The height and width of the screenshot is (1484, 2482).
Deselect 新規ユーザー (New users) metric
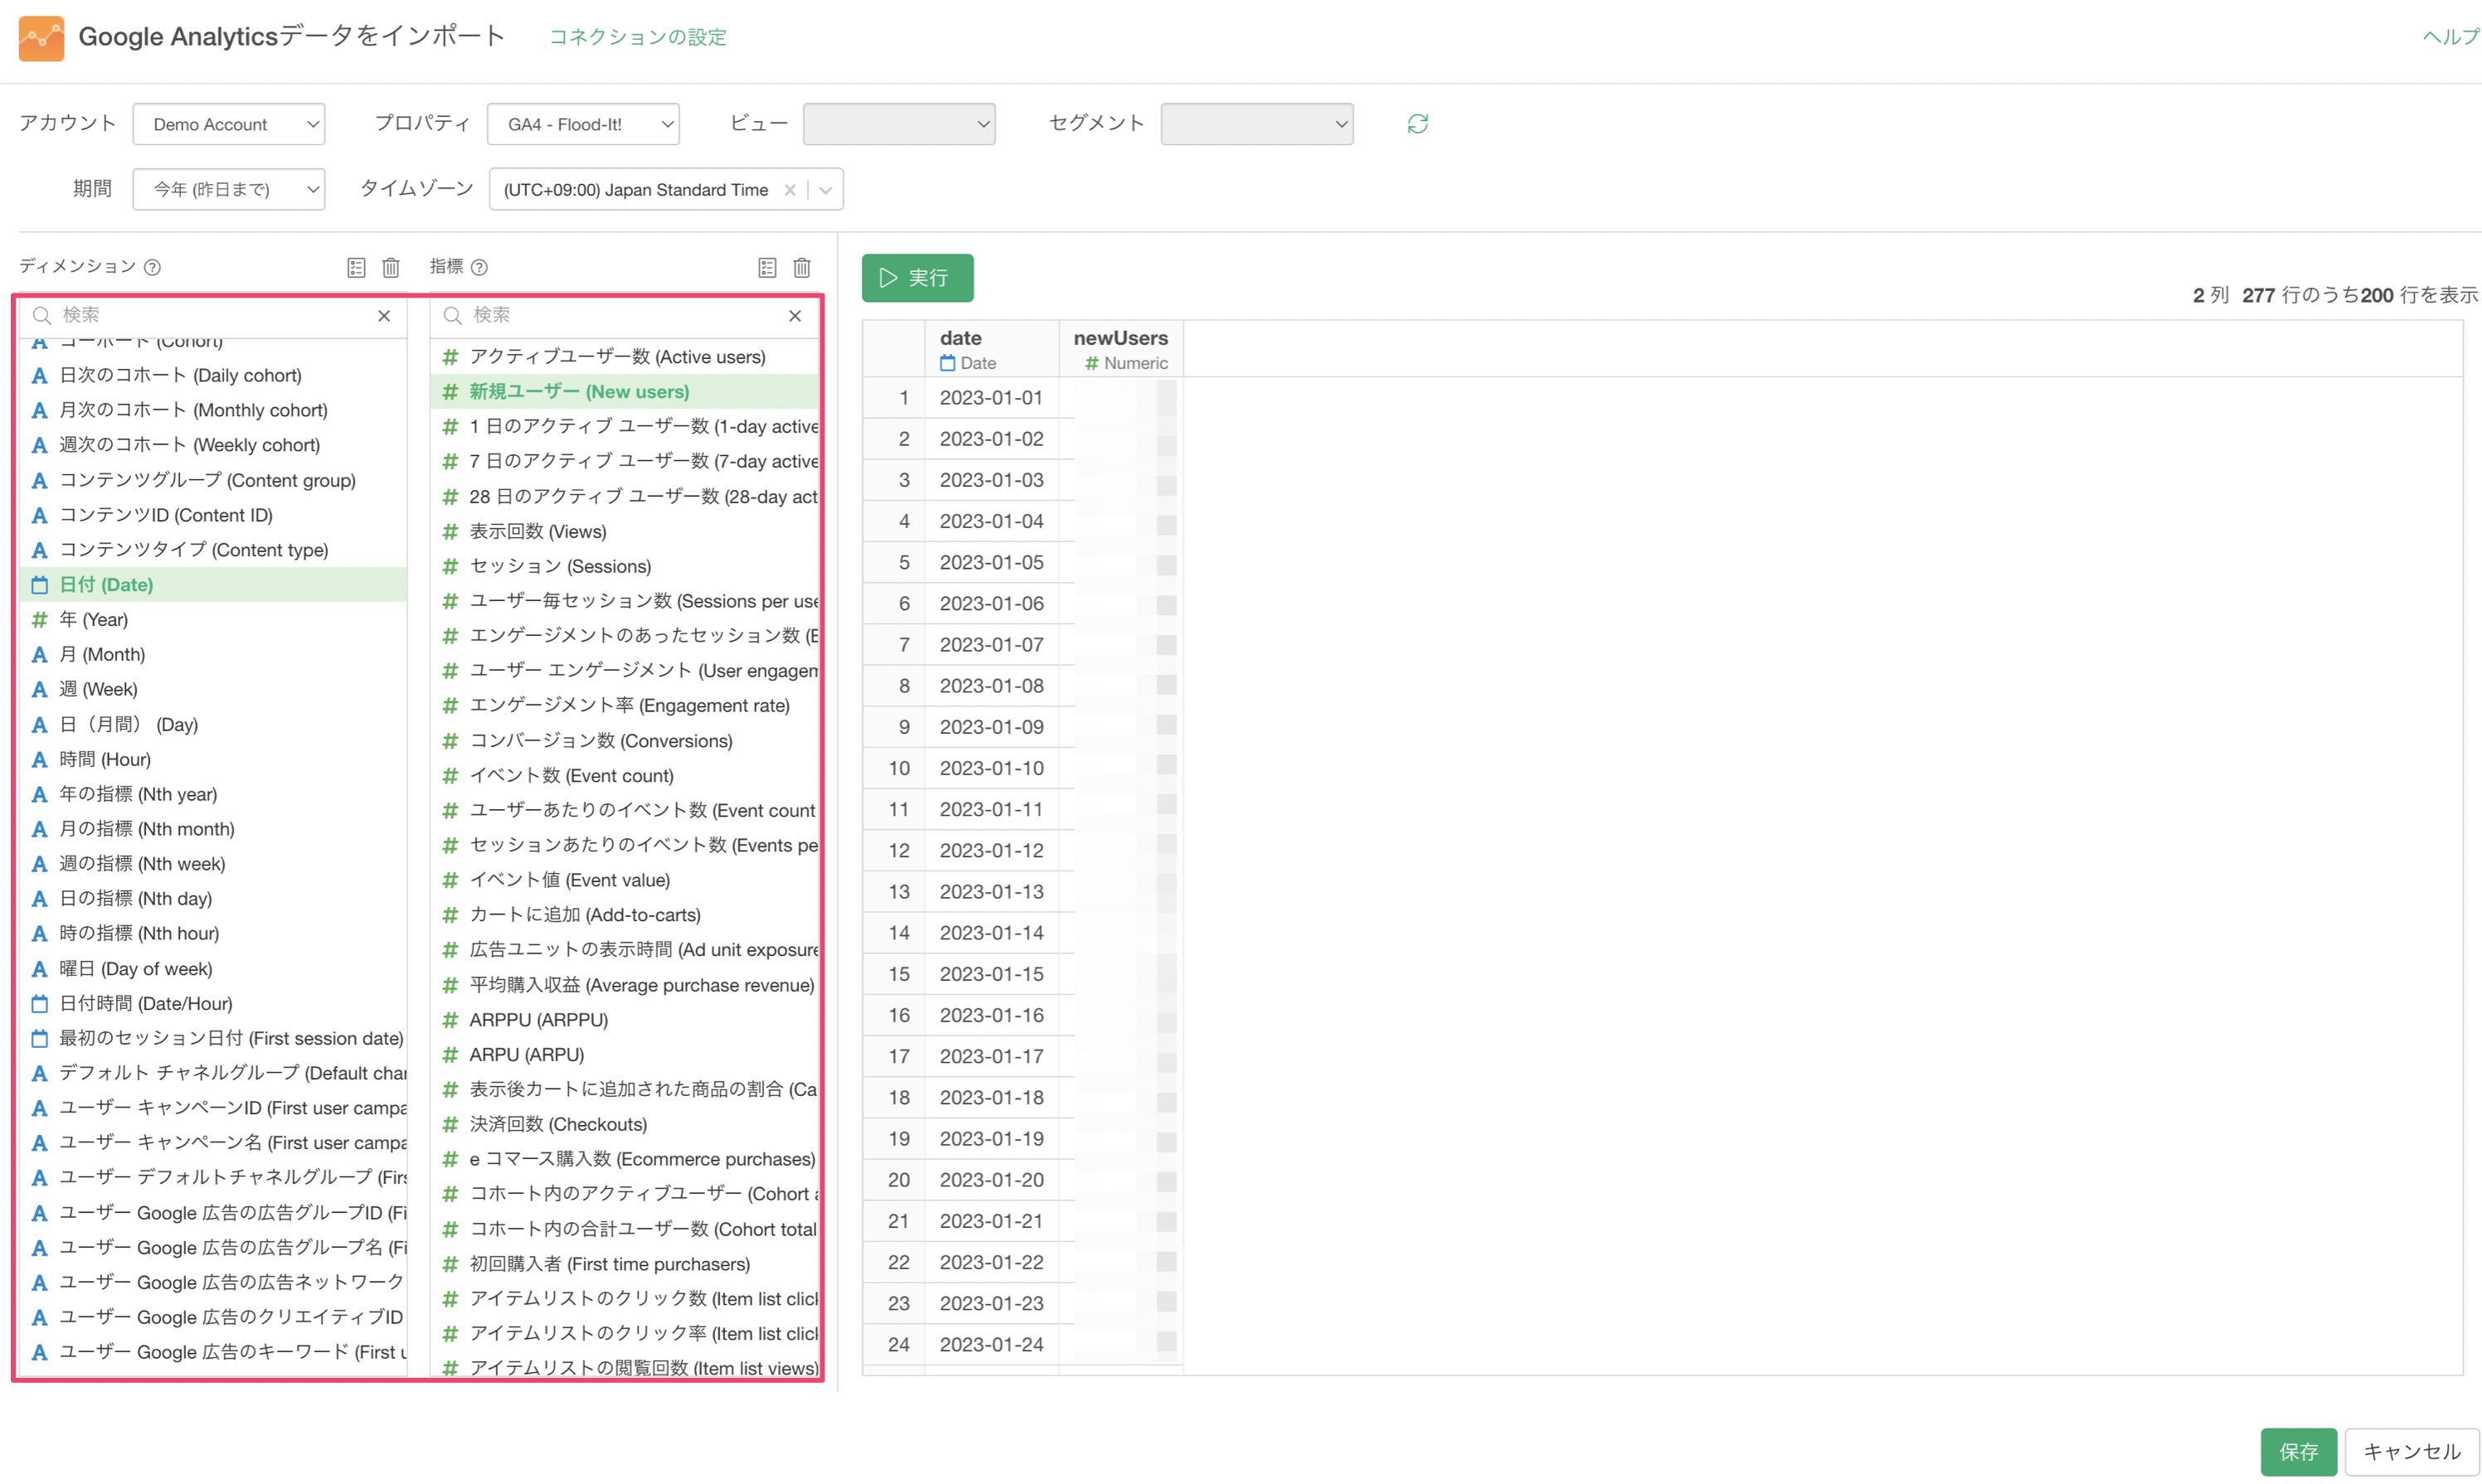[625, 392]
